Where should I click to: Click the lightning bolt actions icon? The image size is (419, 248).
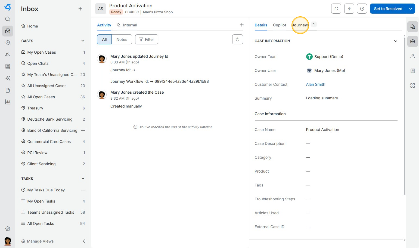pos(349,9)
